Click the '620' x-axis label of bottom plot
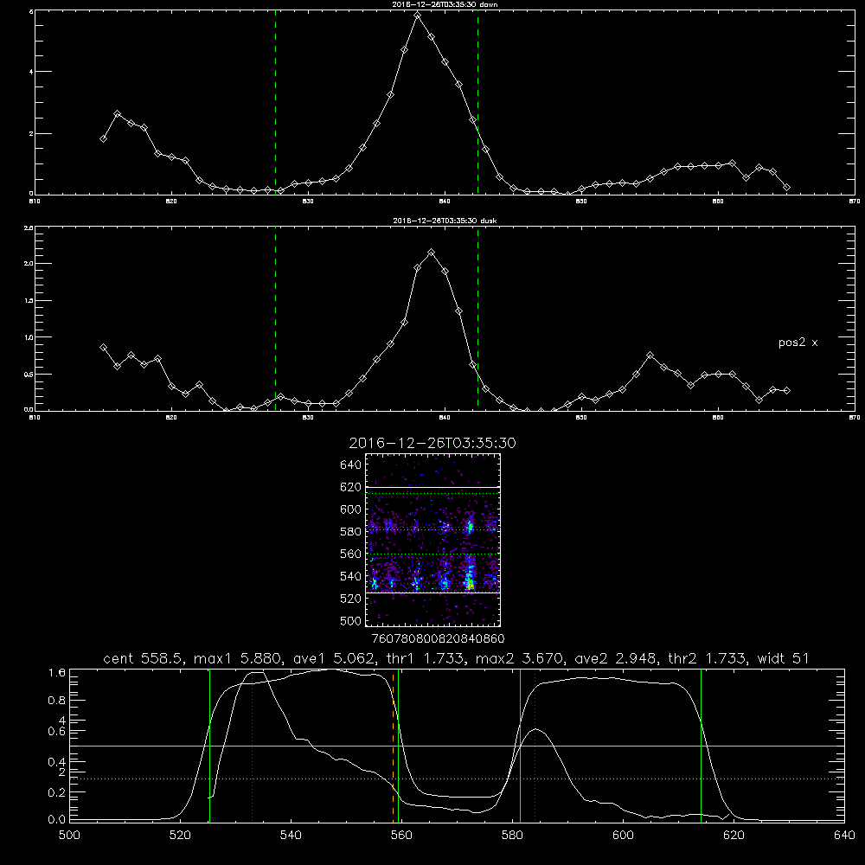Image resolution: width=865 pixels, height=865 pixels. point(734,836)
